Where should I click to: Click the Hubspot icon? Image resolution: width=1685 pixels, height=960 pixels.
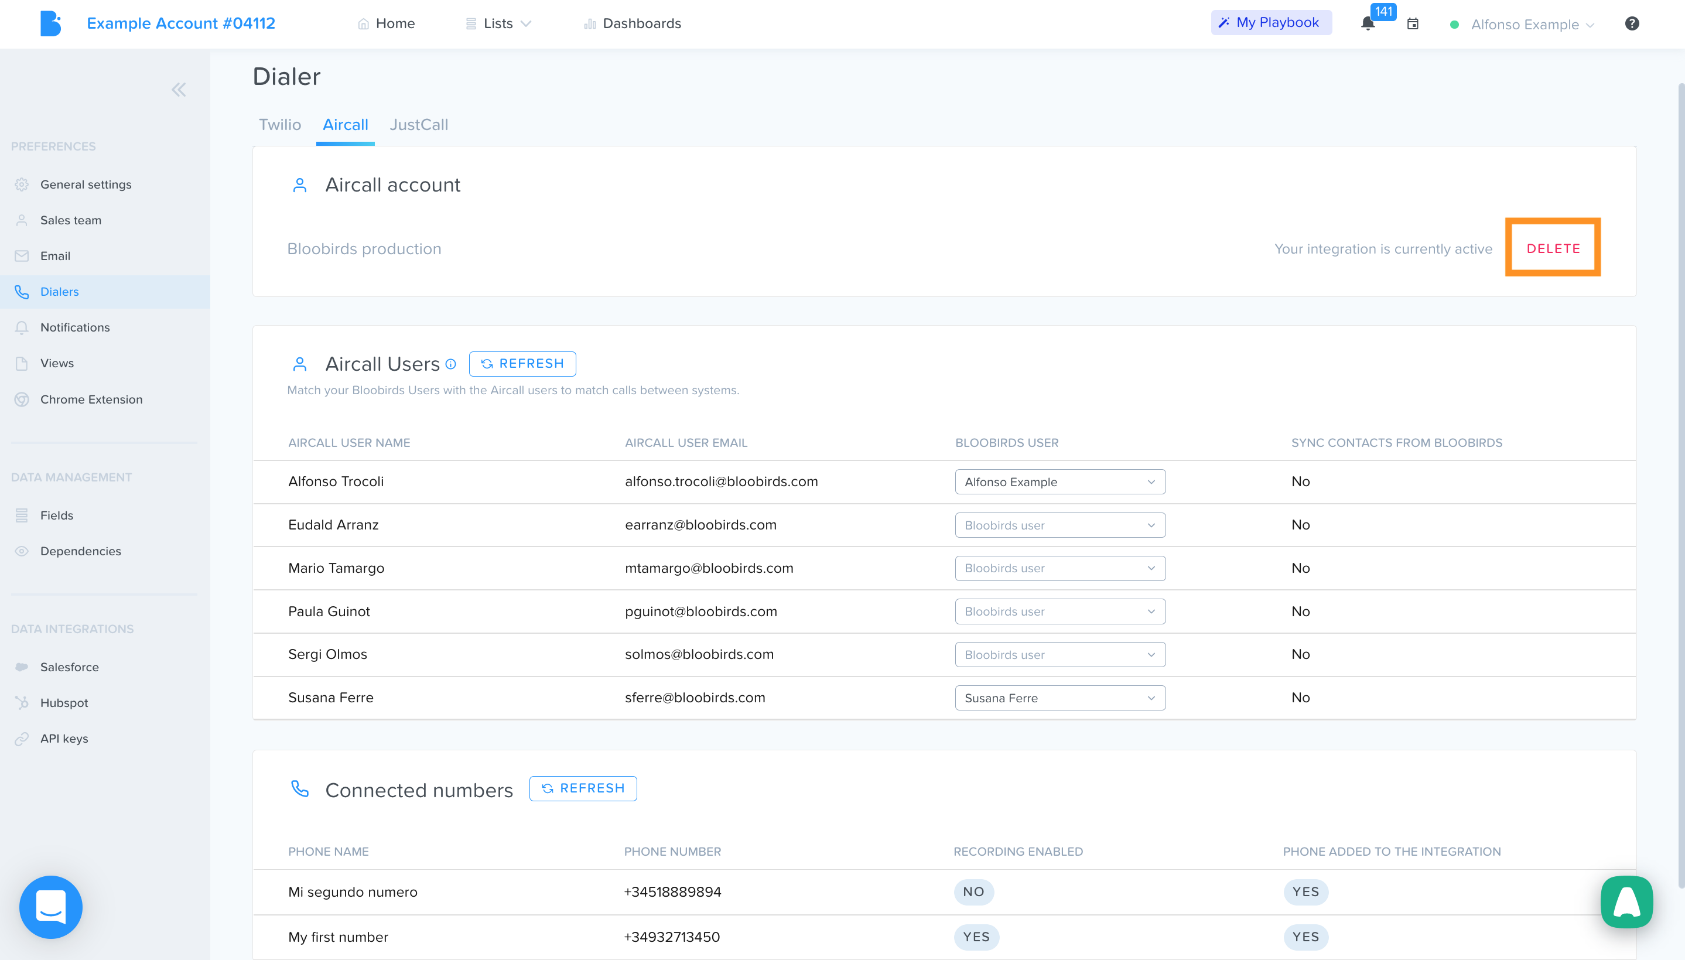pyautogui.click(x=22, y=703)
